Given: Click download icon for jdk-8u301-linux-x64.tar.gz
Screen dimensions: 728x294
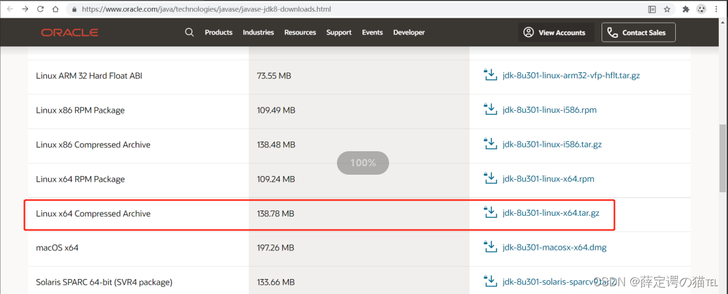Looking at the screenshot, I should pyautogui.click(x=490, y=213).
